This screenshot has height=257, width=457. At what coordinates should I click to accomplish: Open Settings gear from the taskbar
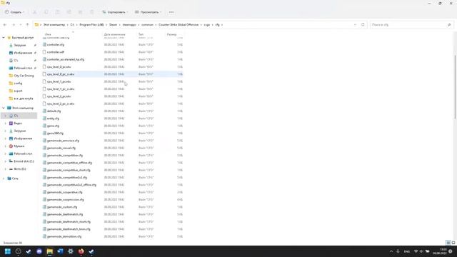(71, 251)
